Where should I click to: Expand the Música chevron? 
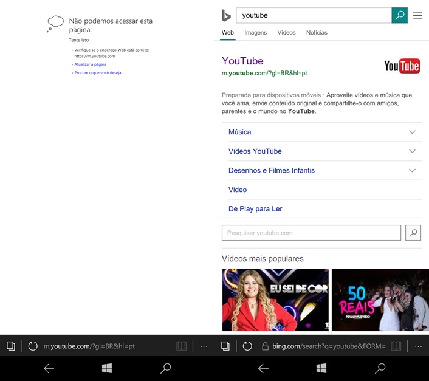(412, 132)
